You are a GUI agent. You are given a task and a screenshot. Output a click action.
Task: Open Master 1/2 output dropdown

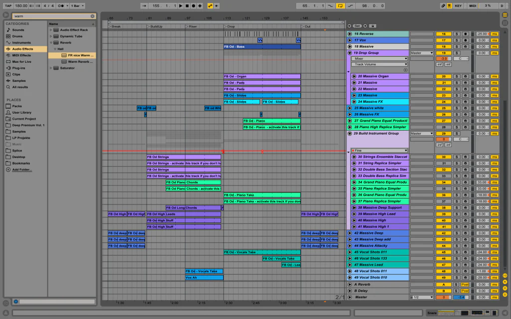(x=422, y=297)
